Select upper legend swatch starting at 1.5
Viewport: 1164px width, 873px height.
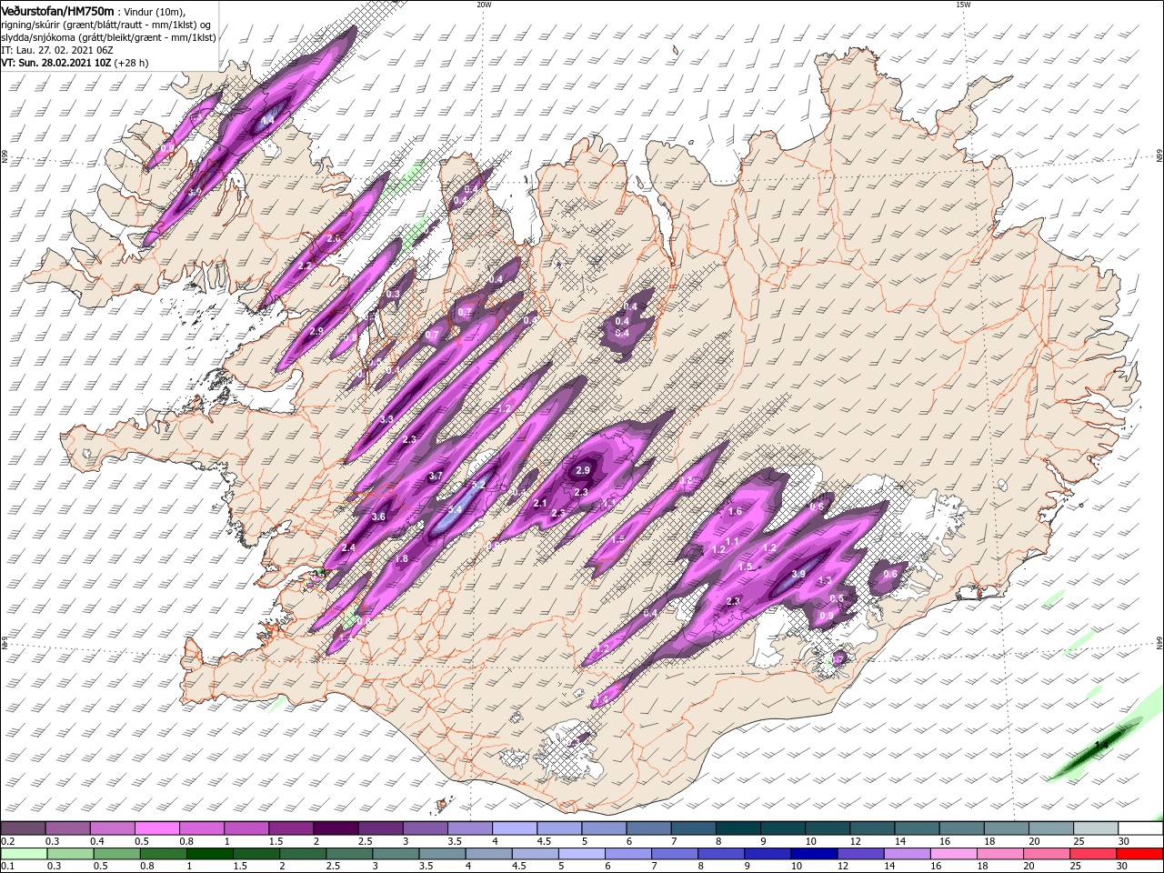291,828
